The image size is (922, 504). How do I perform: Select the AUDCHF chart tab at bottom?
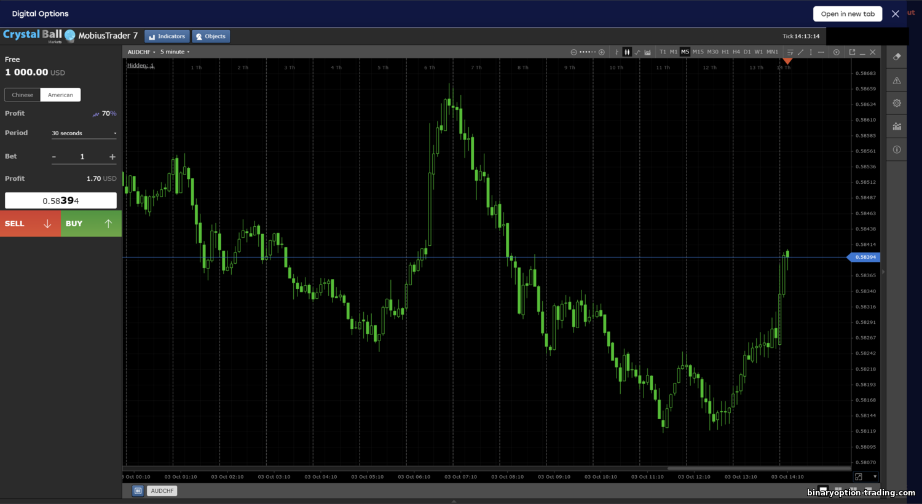click(162, 490)
